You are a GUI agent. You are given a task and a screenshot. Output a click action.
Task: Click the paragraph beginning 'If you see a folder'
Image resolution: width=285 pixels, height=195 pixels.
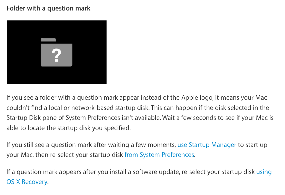140,113
